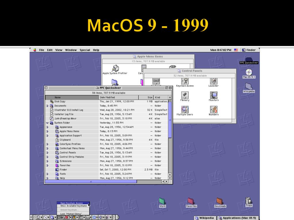Open the Special menu
The height and width of the screenshot is (220, 294).
click(x=85, y=50)
